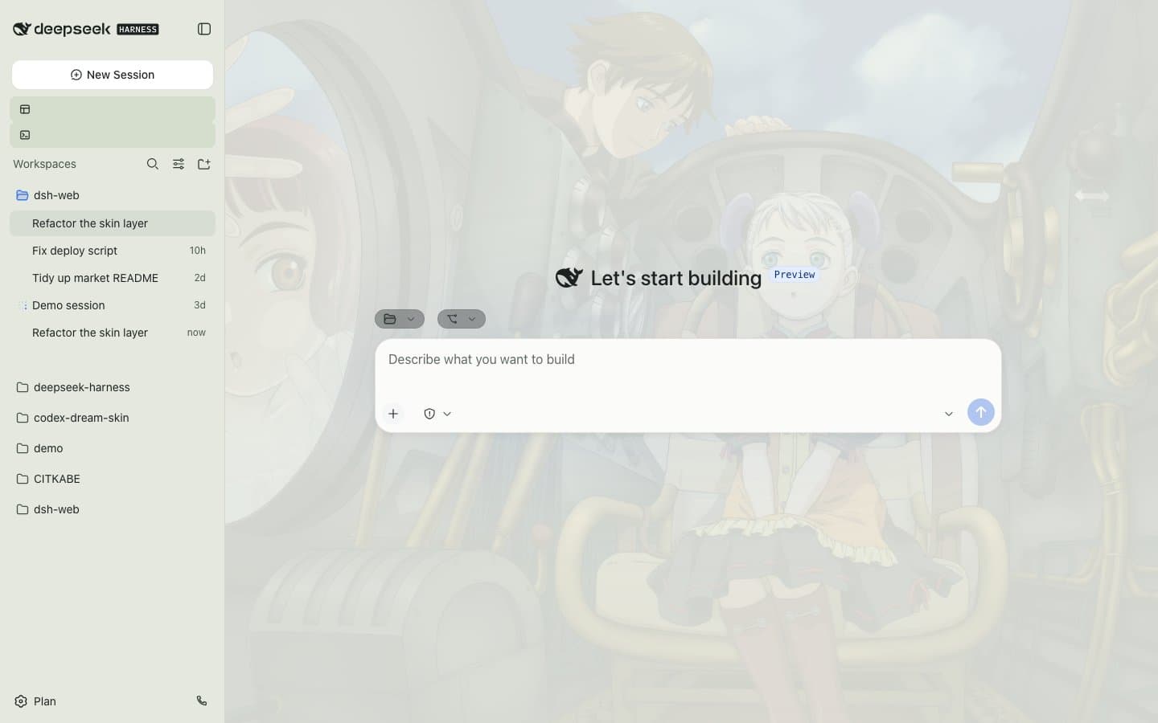Collapse the sidebar with the panel toggle icon
Screen dimensions: 1158x723
204,29
